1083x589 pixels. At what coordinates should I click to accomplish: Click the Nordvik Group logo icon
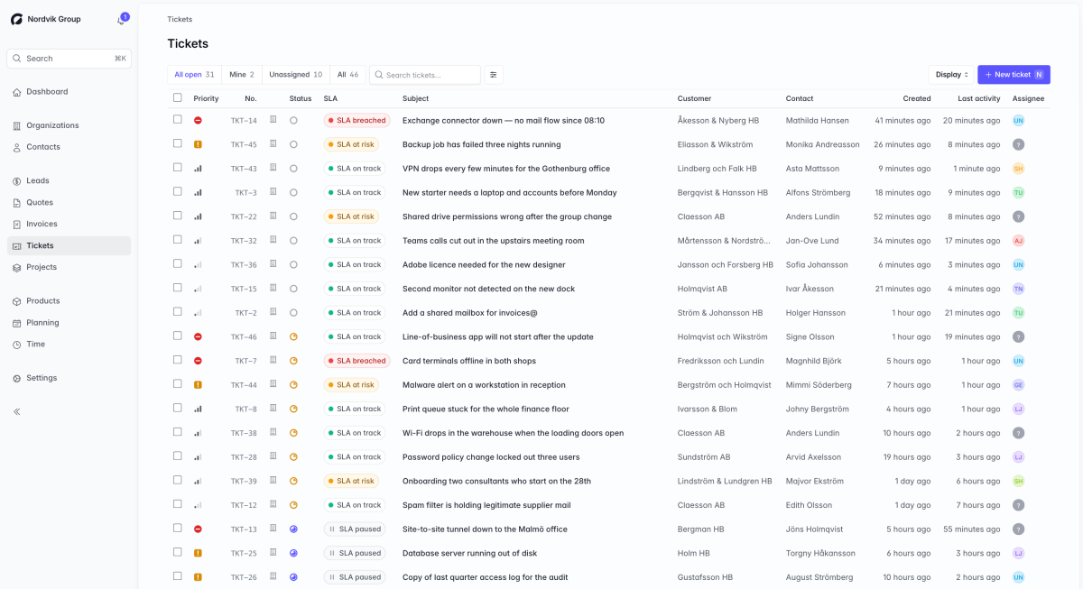[x=16, y=19]
